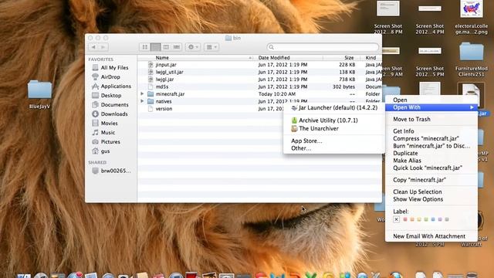Apply the gray label color
The image size is (494, 278).
(447, 219)
